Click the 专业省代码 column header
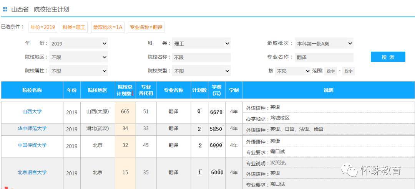This screenshot has height=189, width=415. click(x=146, y=90)
